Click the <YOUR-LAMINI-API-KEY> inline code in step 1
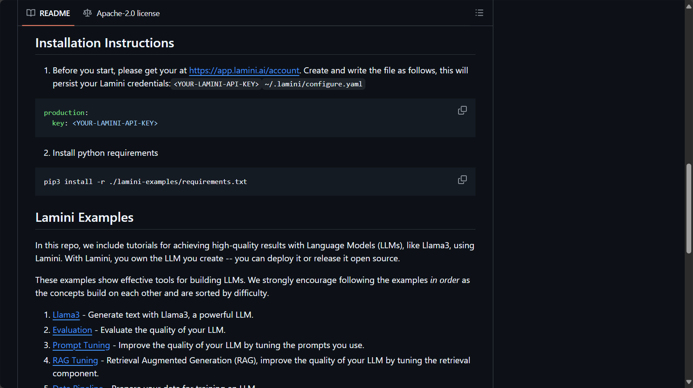This screenshot has height=388, width=693. tap(216, 84)
